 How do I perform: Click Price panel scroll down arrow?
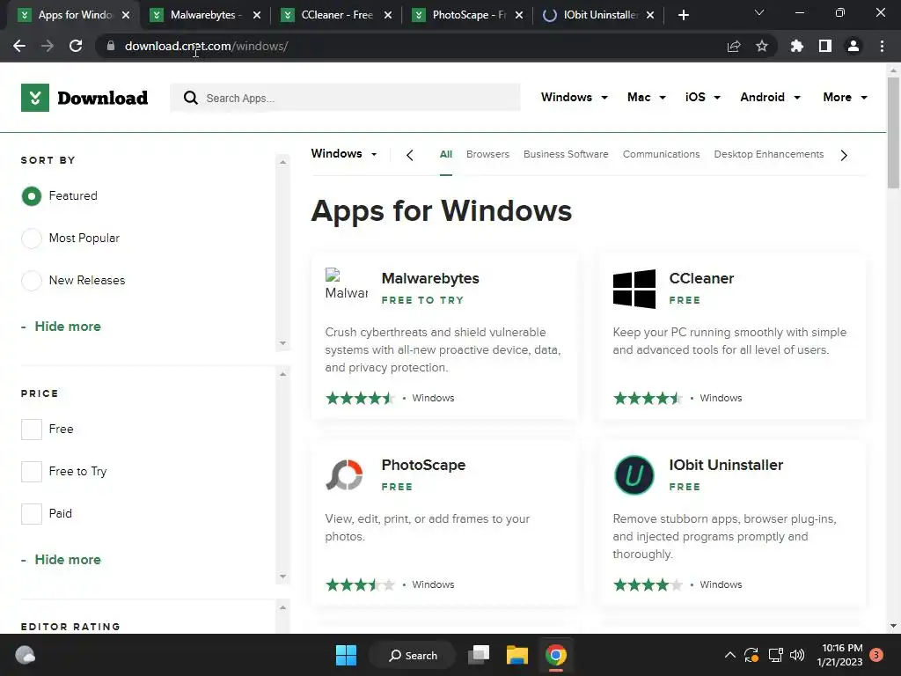tap(282, 577)
